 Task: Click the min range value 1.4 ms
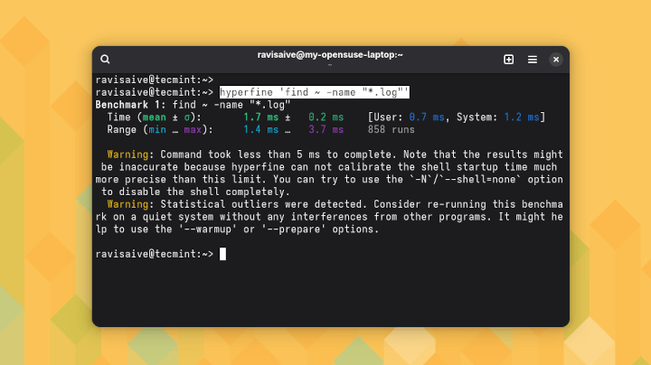coord(262,130)
